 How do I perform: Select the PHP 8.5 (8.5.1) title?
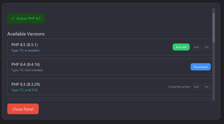pyautogui.click(x=25, y=45)
